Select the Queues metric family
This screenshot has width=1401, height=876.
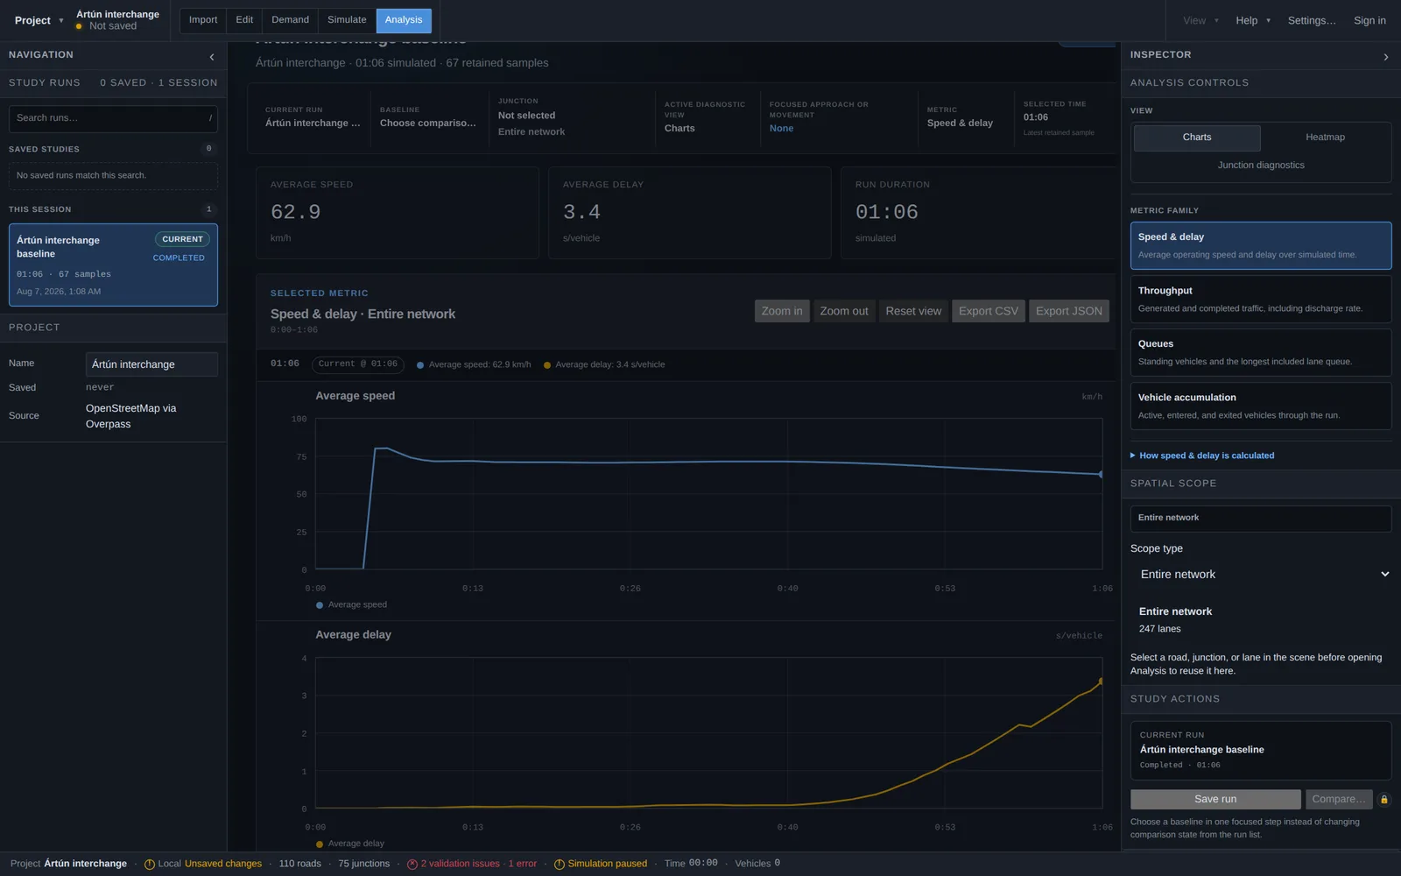coord(1261,352)
